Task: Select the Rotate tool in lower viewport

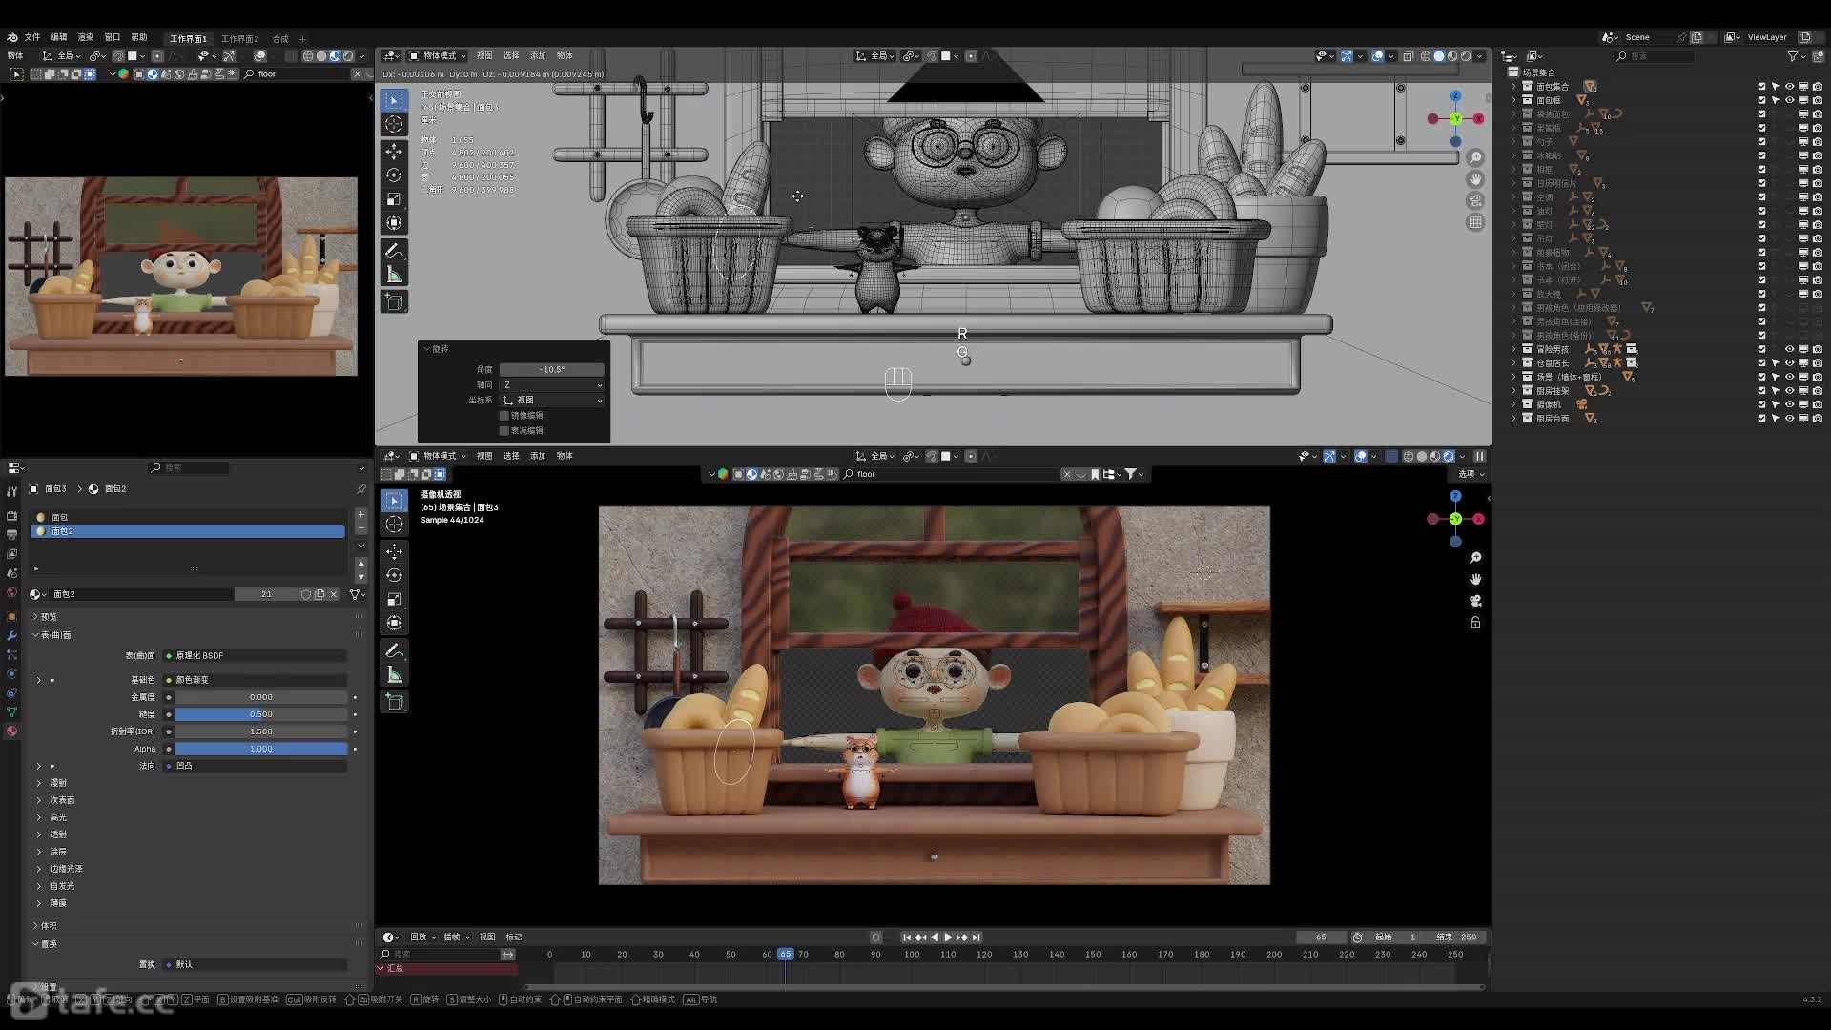Action: point(394,575)
